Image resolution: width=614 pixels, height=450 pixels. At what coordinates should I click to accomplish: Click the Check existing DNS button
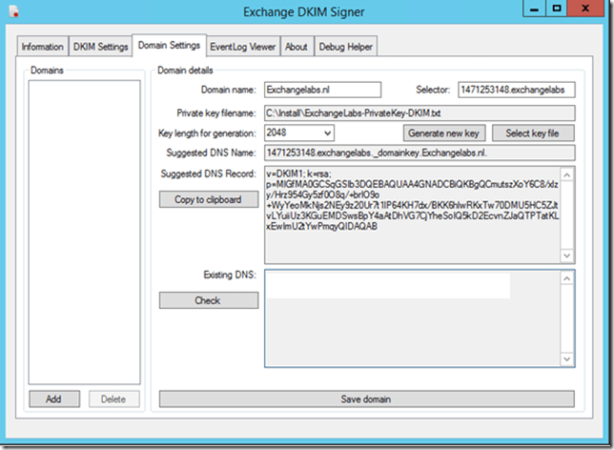coord(208,300)
